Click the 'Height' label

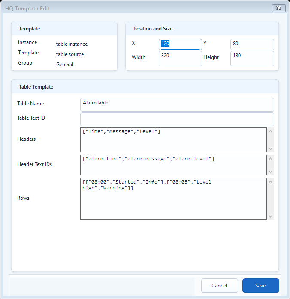[211, 57]
